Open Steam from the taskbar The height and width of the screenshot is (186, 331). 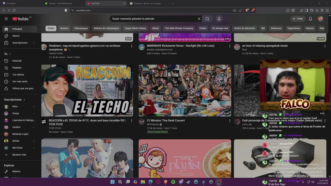point(189,182)
